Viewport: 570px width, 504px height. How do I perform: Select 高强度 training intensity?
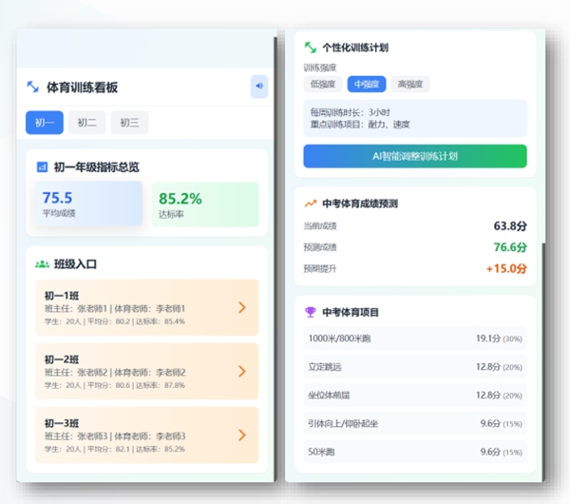coord(410,84)
